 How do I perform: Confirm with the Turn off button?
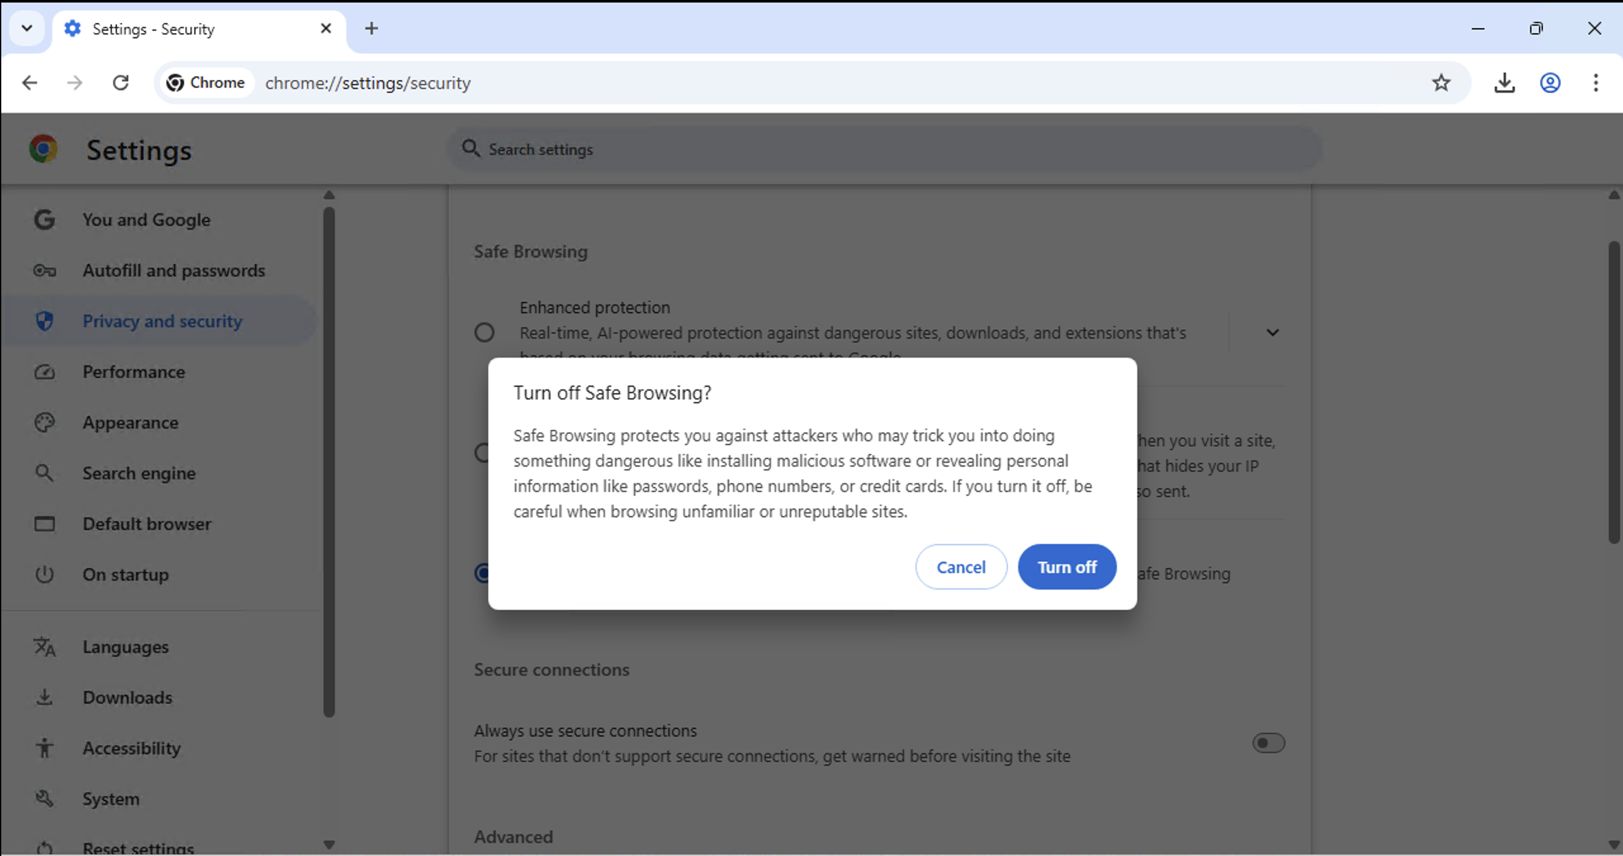tap(1066, 567)
